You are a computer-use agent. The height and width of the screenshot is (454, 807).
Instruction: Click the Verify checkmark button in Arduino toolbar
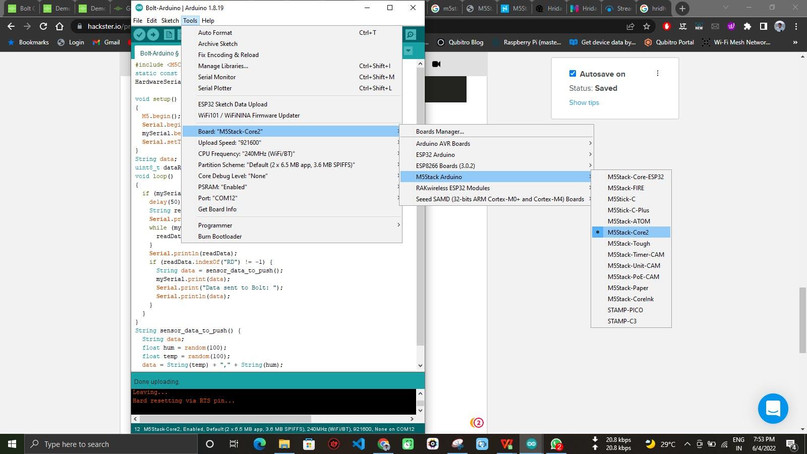pos(140,34)
